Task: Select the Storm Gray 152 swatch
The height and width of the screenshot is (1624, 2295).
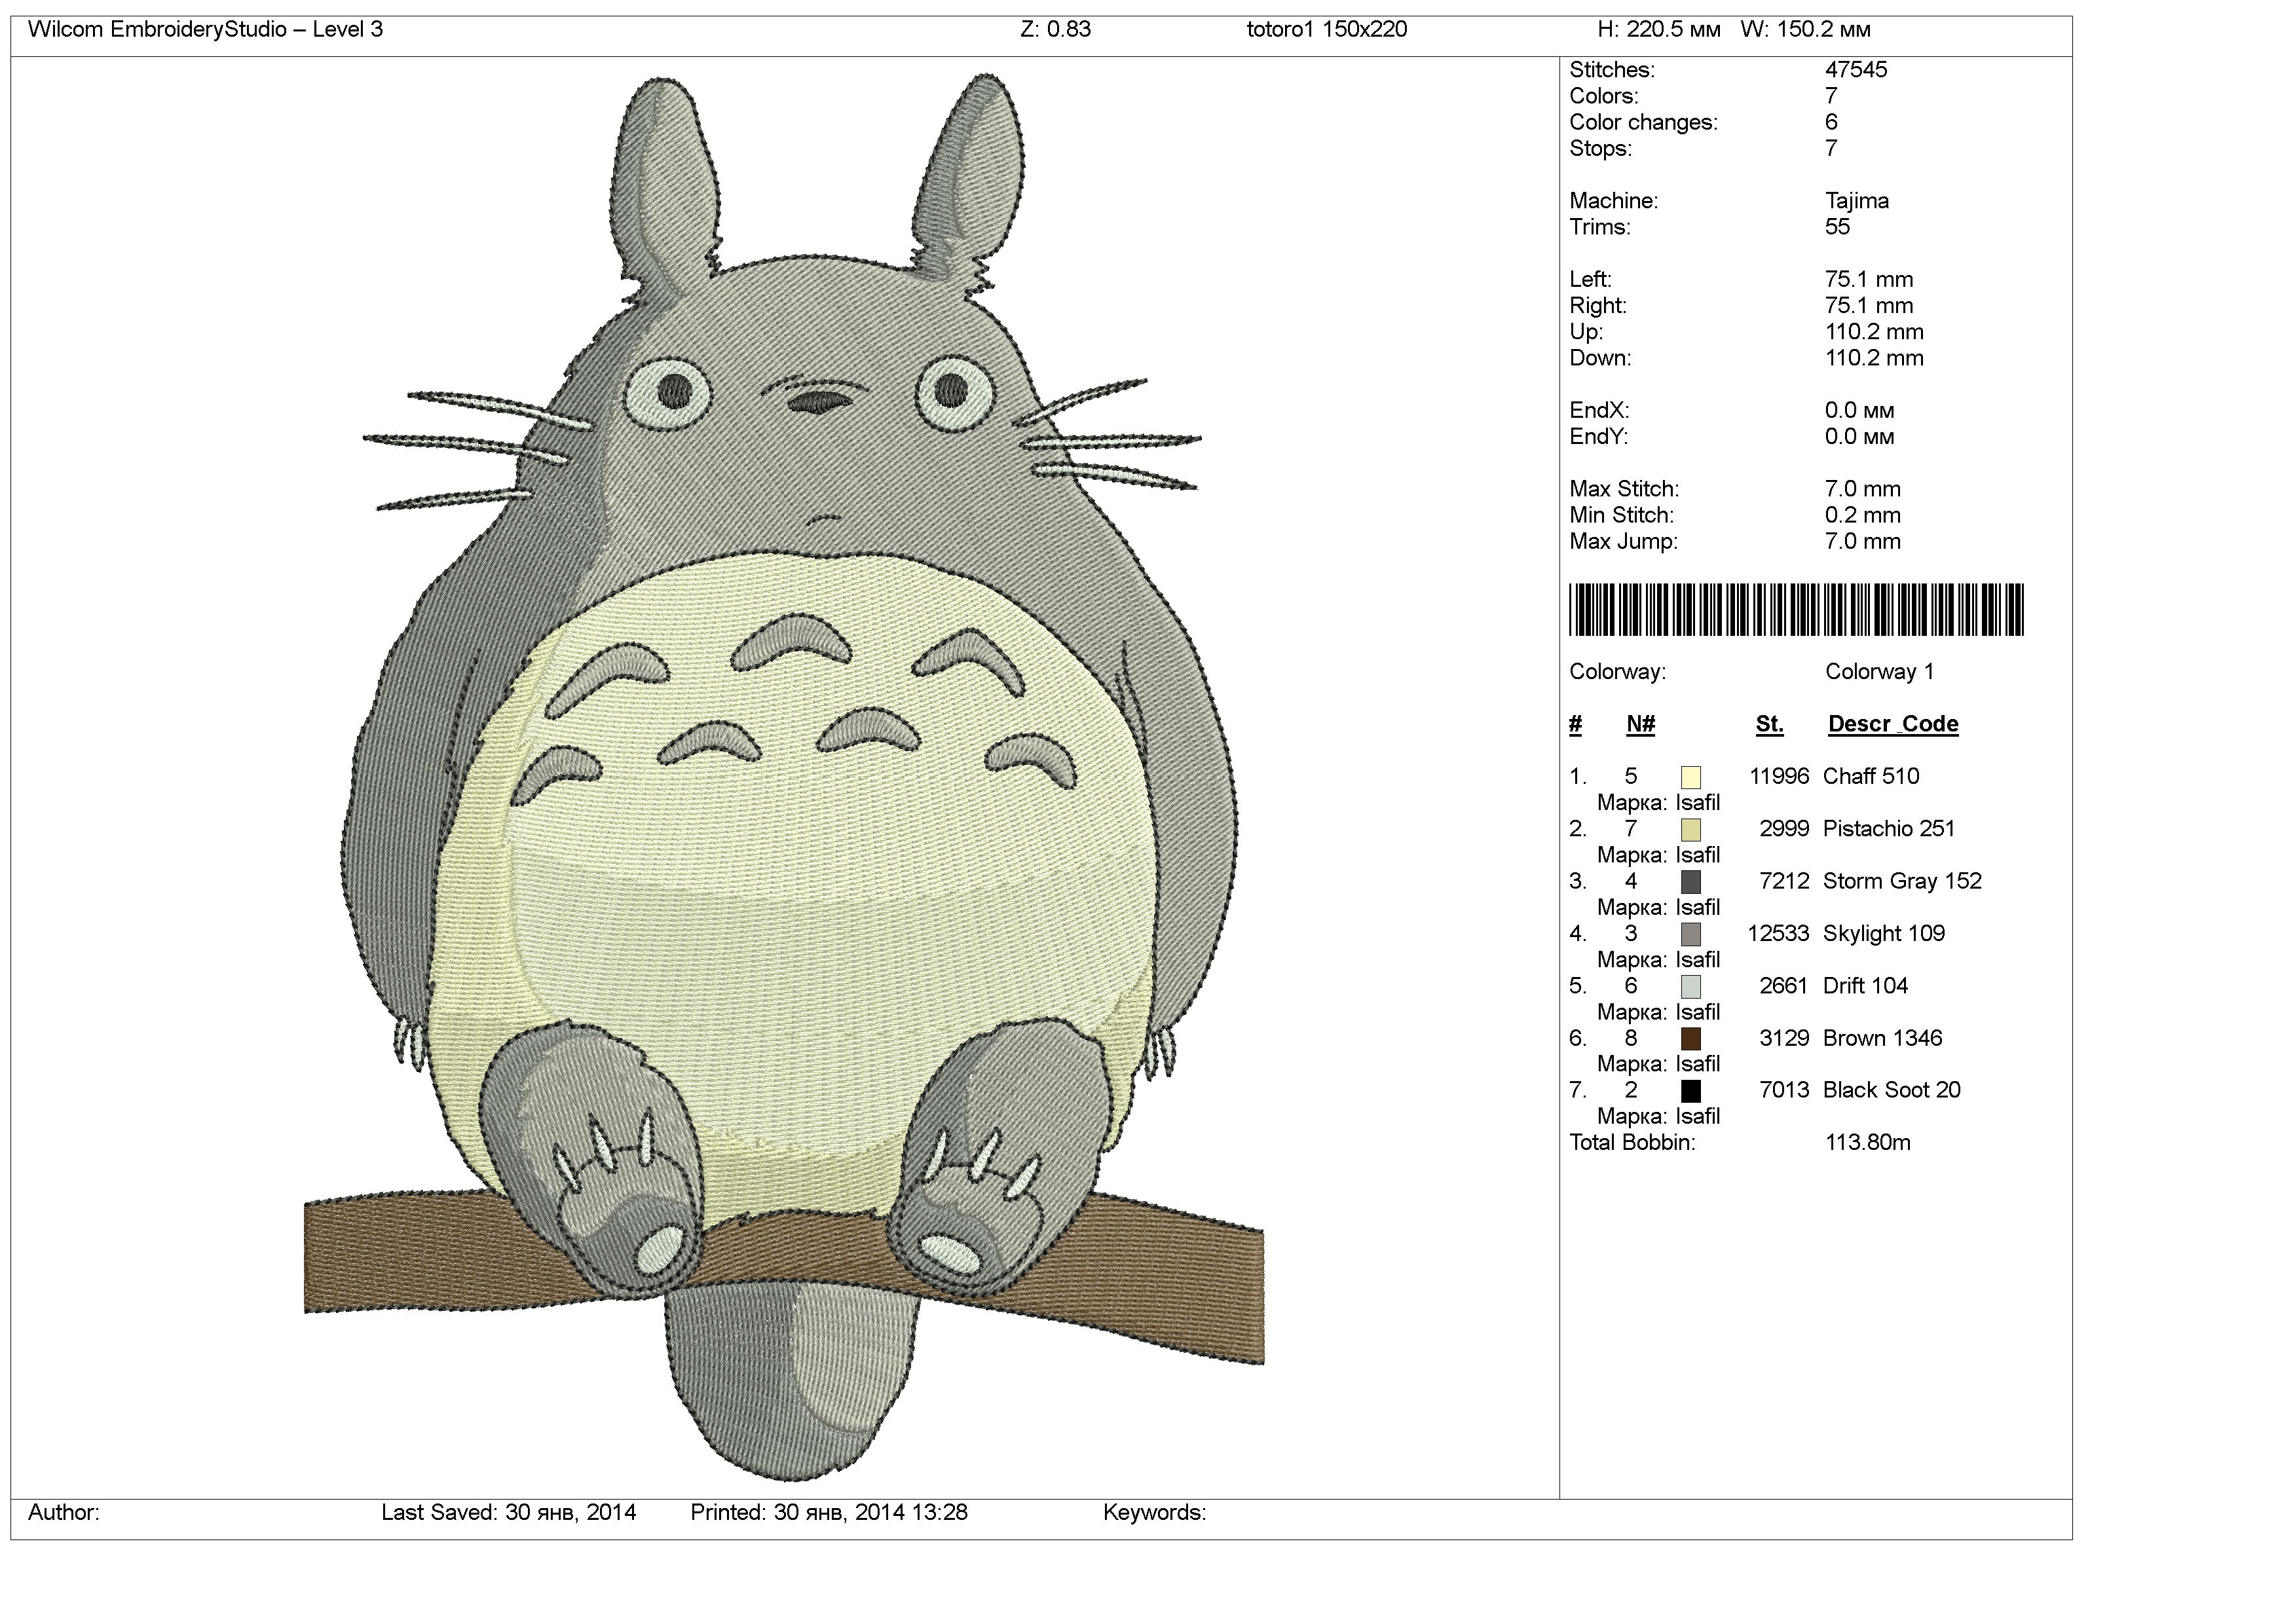Action: [x=1690, y=881]
